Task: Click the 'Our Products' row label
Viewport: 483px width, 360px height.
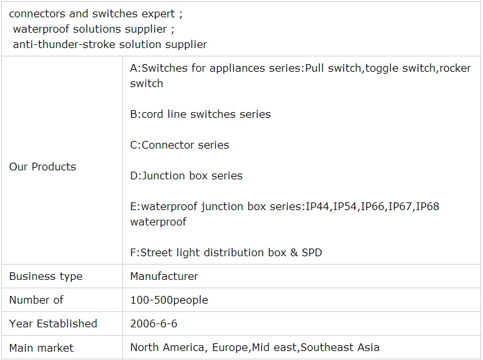Action: (42, 167)
